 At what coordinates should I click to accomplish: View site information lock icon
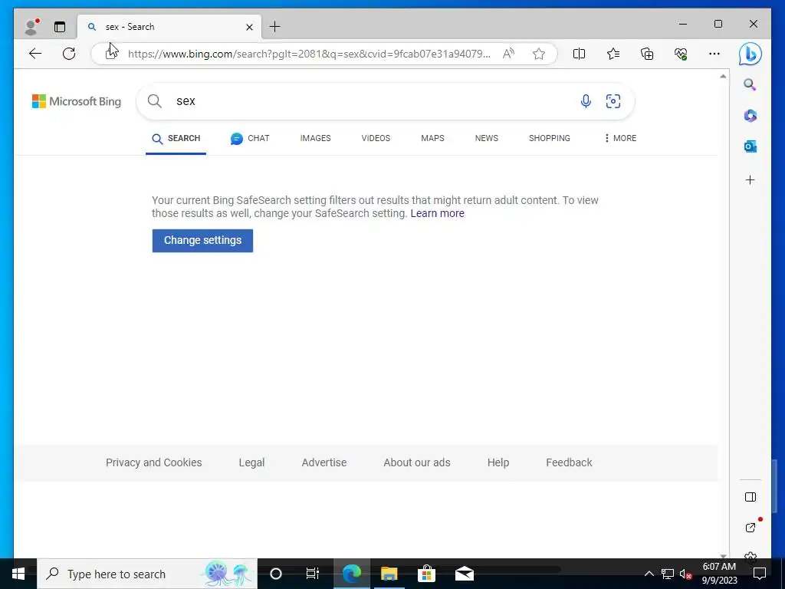pyautogui.click(x=110, y=54)
